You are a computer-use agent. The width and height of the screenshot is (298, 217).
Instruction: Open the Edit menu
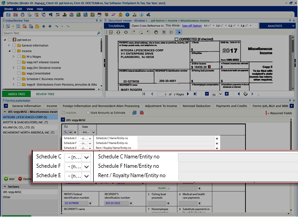tap(20, 9)
